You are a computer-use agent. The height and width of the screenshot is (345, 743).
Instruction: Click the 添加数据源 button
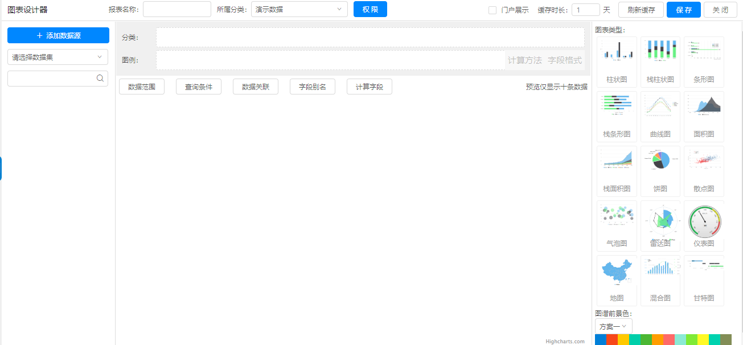(58, 35)
